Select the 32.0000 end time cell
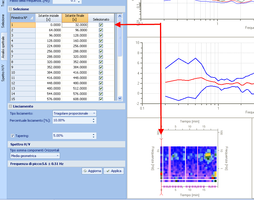Viewport: 254px width, 200px height. [75, 25]
